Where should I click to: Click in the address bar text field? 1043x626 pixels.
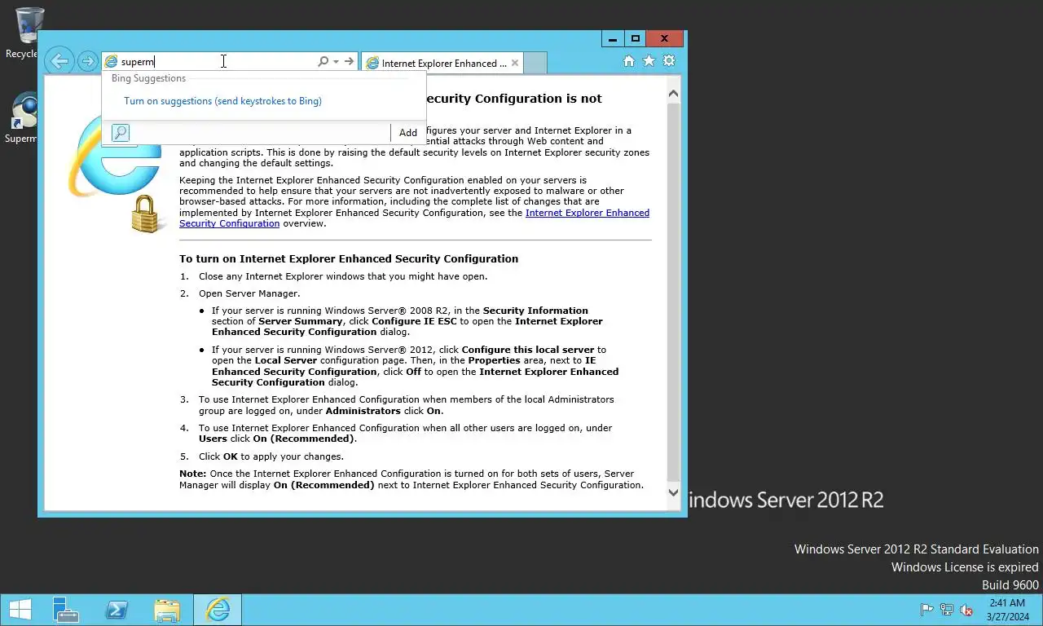click(x=217, y=62)
